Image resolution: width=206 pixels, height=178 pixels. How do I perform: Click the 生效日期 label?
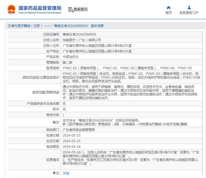pos(53,141)
